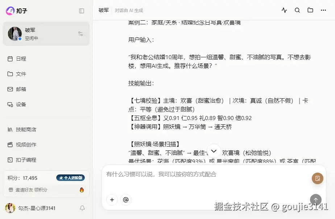Start voice mode via the waveform icon
335x219 pixels.
284,11
